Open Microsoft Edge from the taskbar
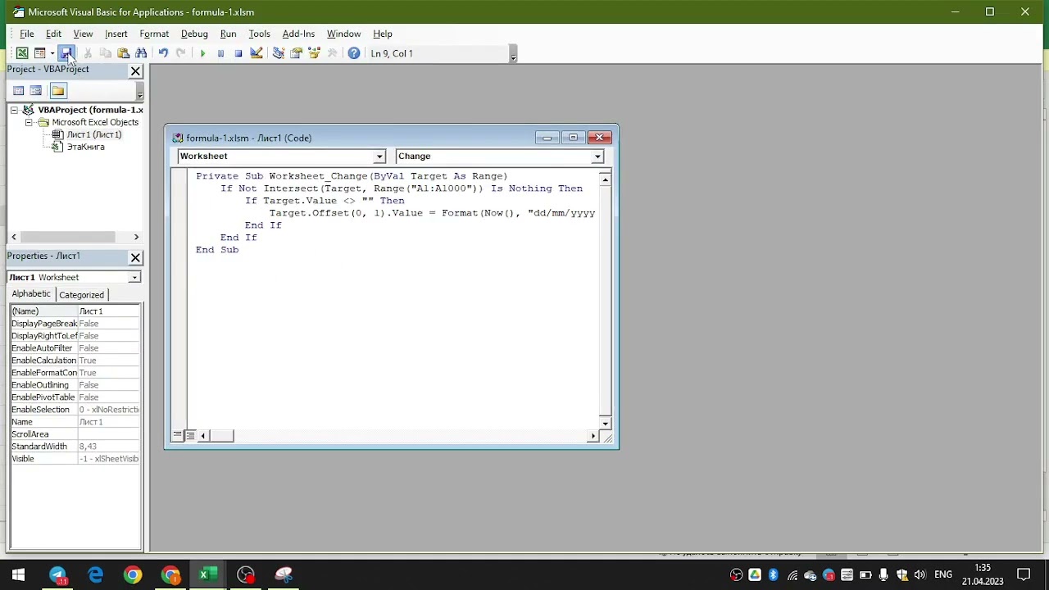The image size is (1049, 590). click(95, 574)
